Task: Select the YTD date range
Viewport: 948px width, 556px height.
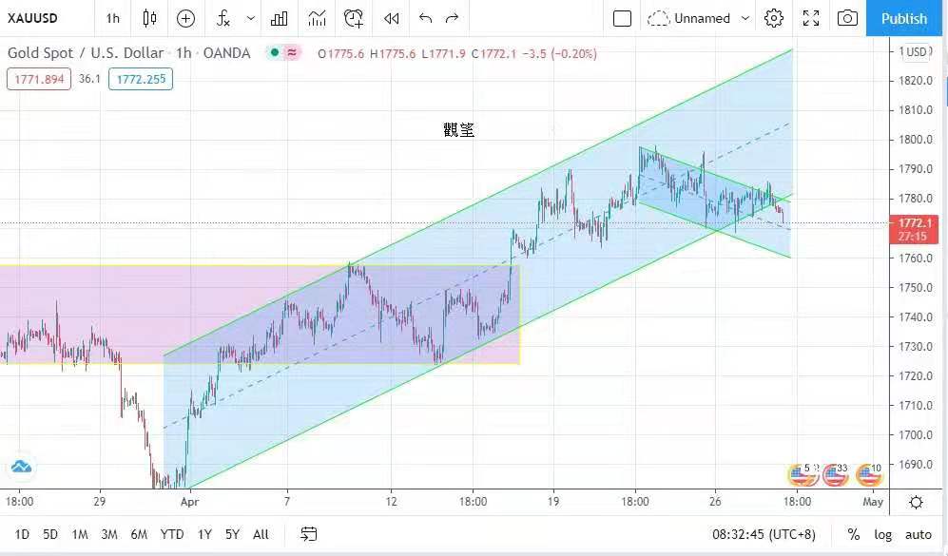Action: [x=172, y=534]
